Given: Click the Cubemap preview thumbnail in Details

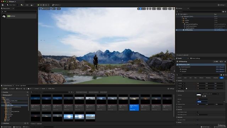Looking at the screenshot, I should [199, 95].
